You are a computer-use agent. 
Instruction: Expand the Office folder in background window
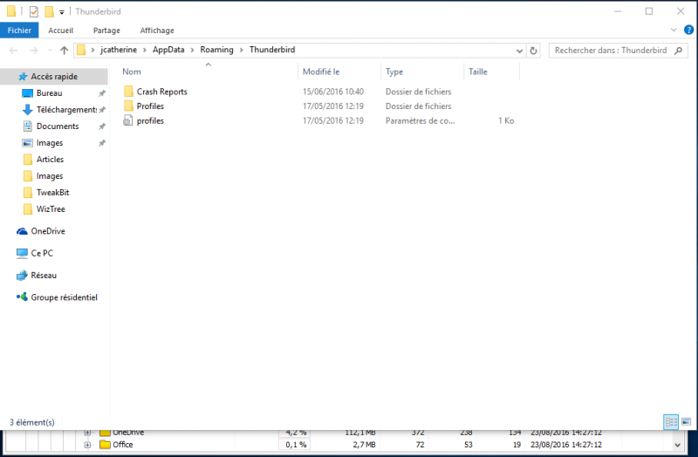tap(87, 445)
